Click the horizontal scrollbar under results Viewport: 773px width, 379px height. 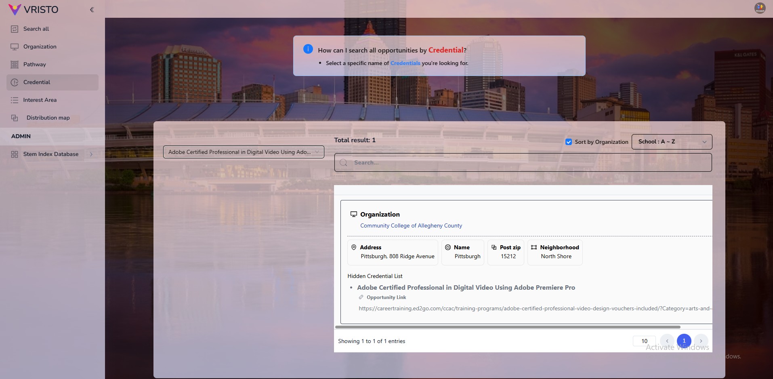[x=508, y=327]
